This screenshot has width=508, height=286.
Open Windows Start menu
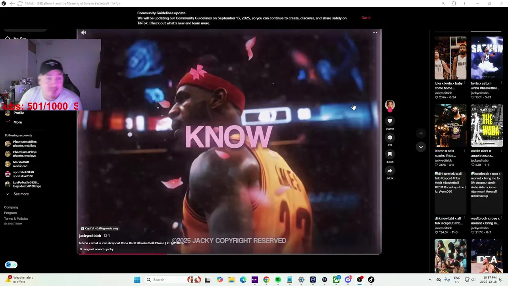click(137, 280)
